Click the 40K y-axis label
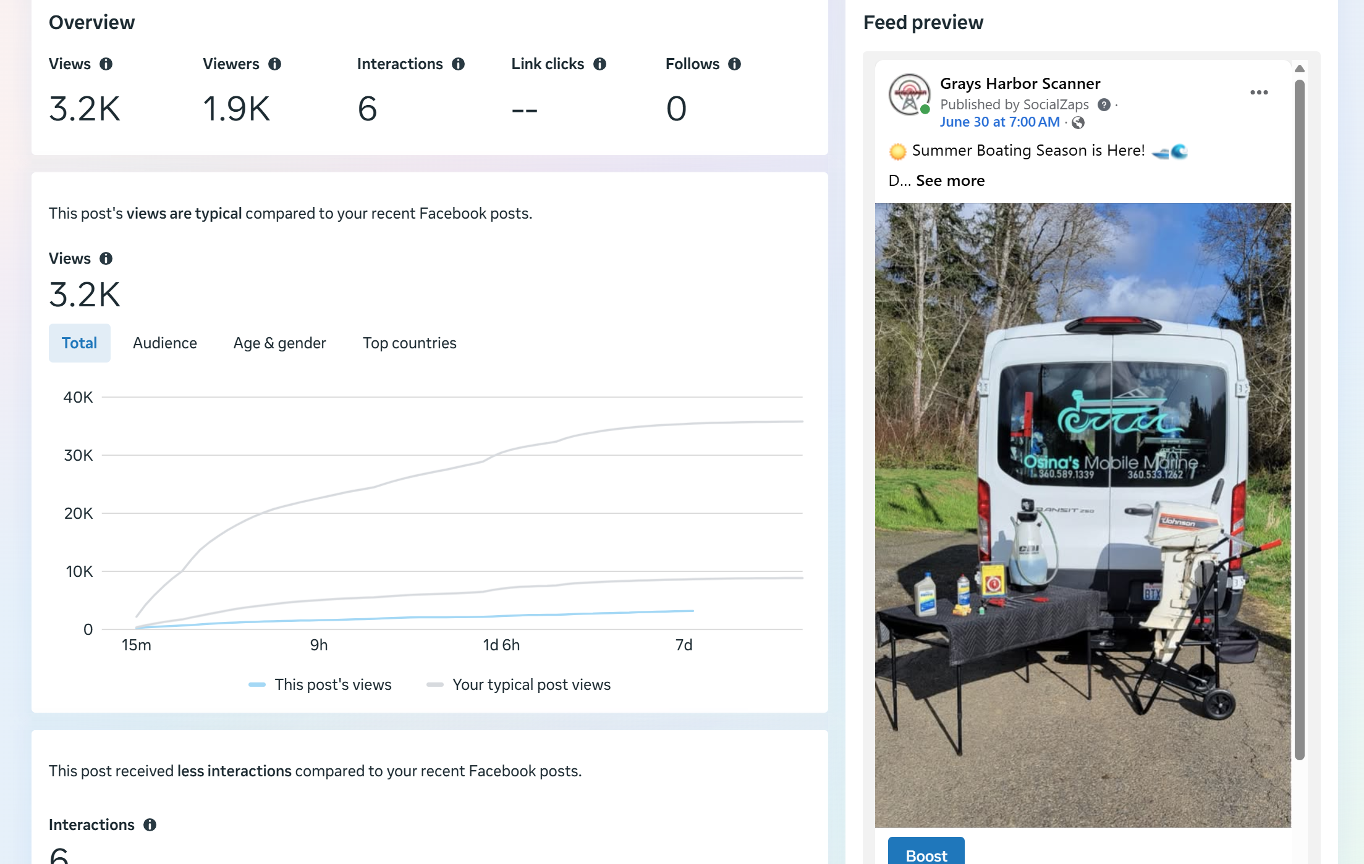Image resolution: width=1364 pixels, height=864 pixels. 78,398
